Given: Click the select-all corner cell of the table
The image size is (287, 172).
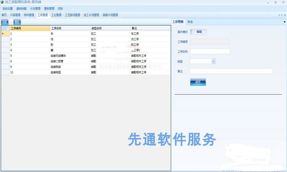Looking at the screenshot, I should point(5,28).
